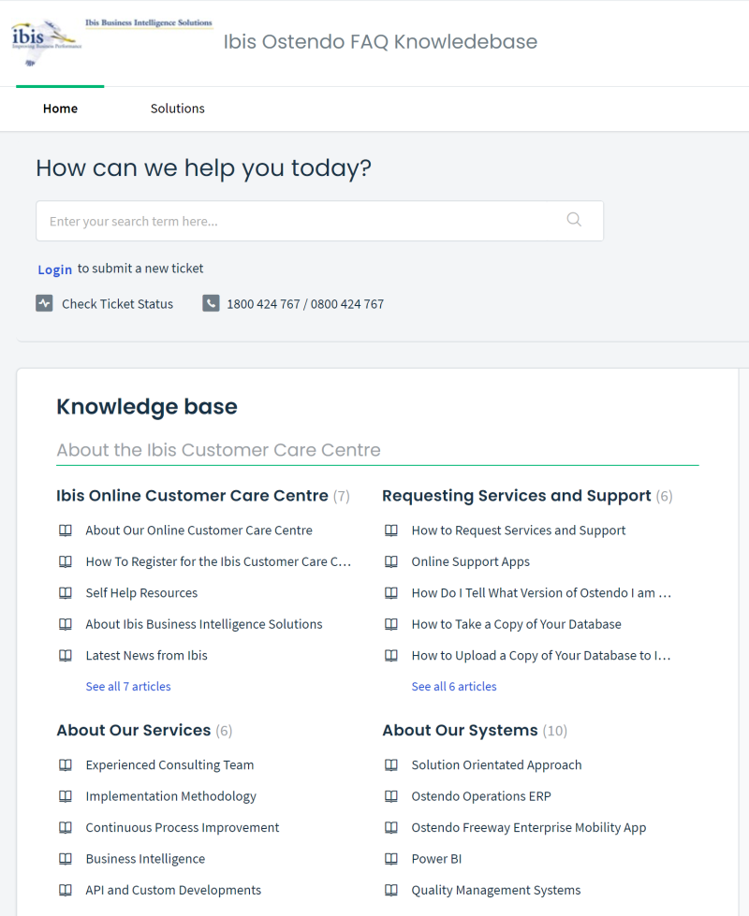749x916 pixels.
Task: Open Requesting Services and Support category heading
Action: (516, 495)
